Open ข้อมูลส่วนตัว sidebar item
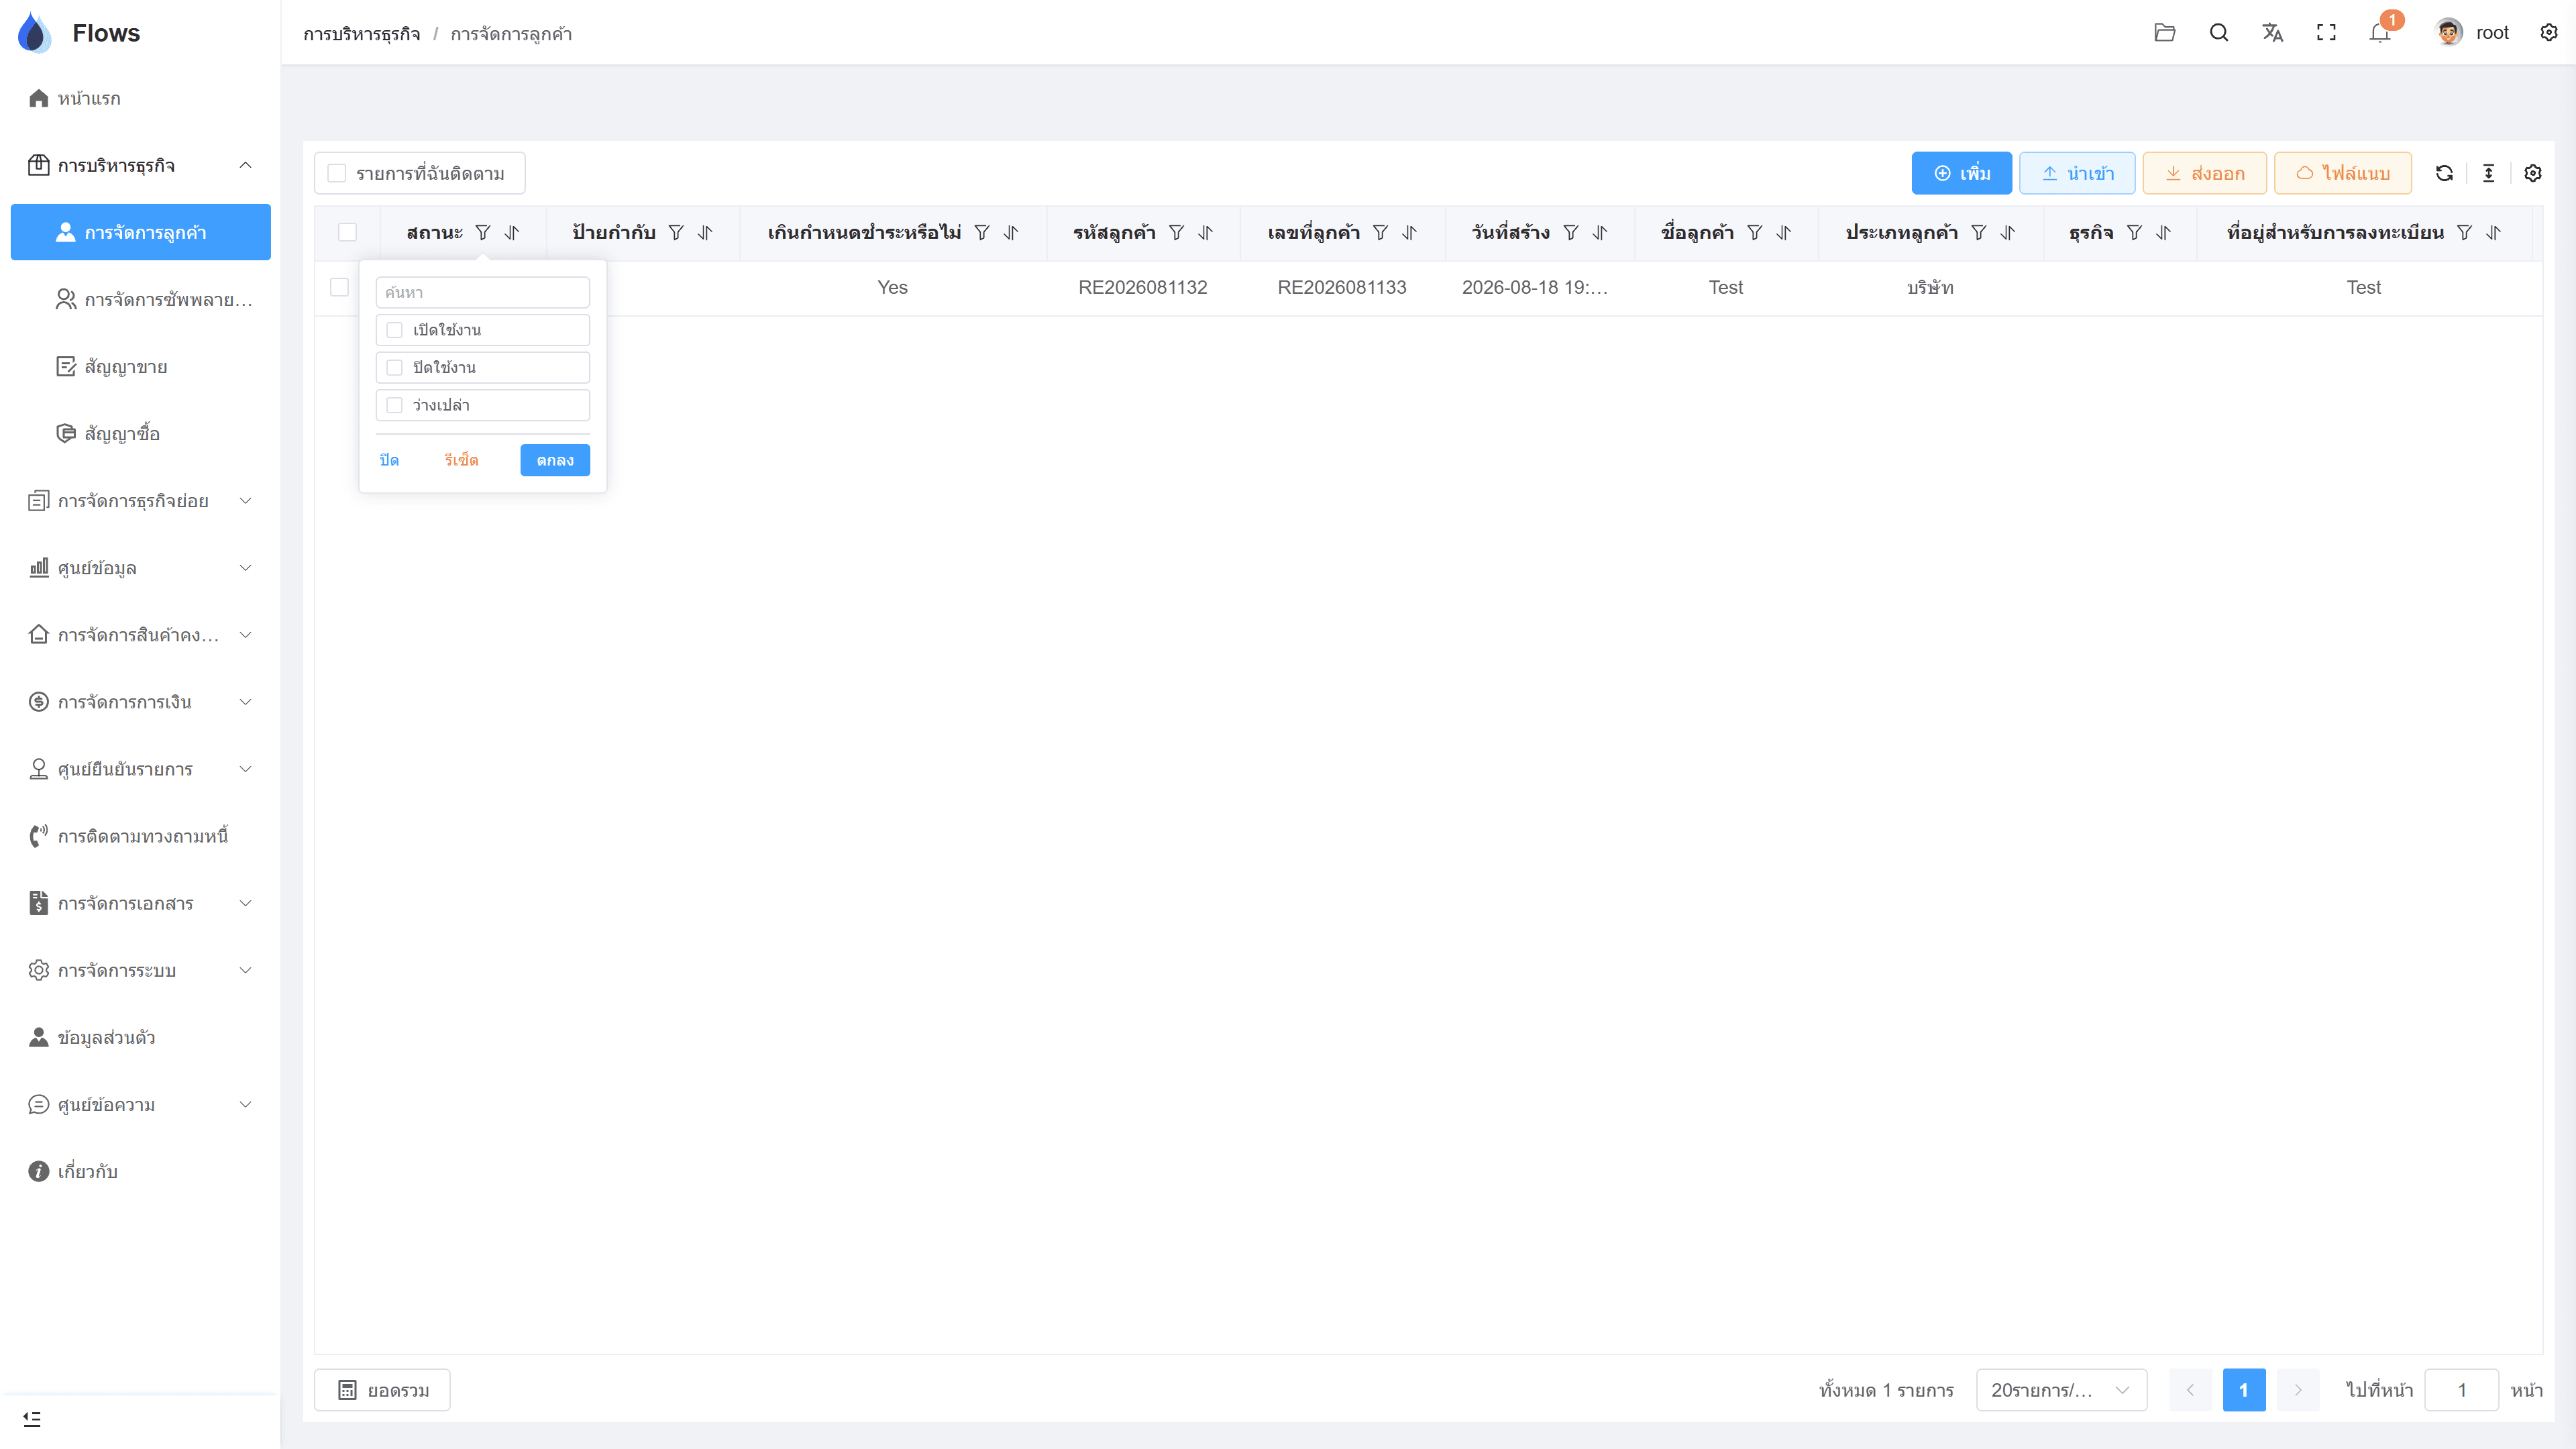The image size is (2576, 1449). pyautogui.click(x=140, y=1037)
